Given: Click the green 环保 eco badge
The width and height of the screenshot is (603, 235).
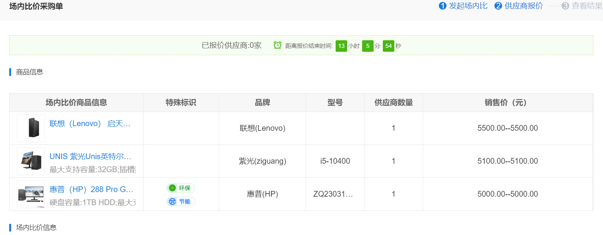Looking at the screenshot, I should pyautogui.click(x=181, y=188).
